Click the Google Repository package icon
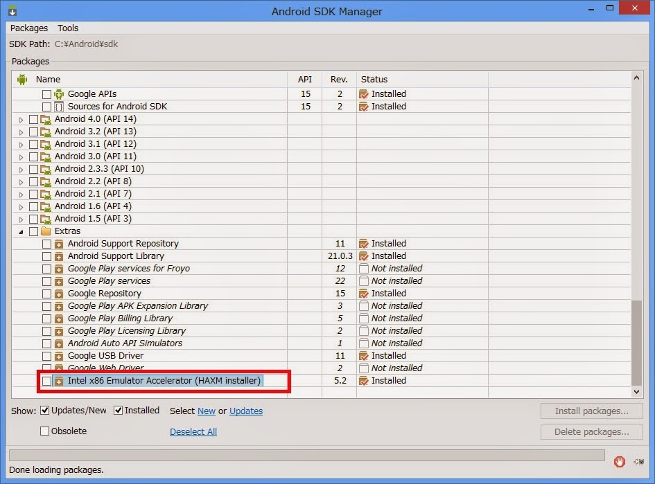 (59, 294)
